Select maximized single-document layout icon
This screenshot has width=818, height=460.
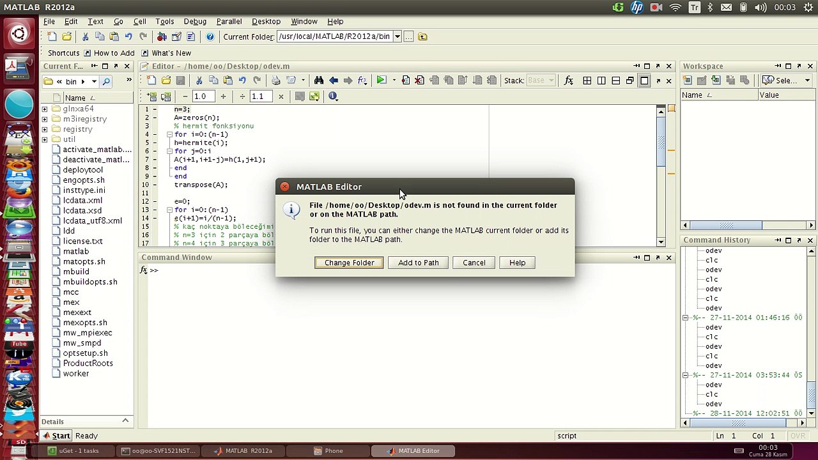coord(644,80)
